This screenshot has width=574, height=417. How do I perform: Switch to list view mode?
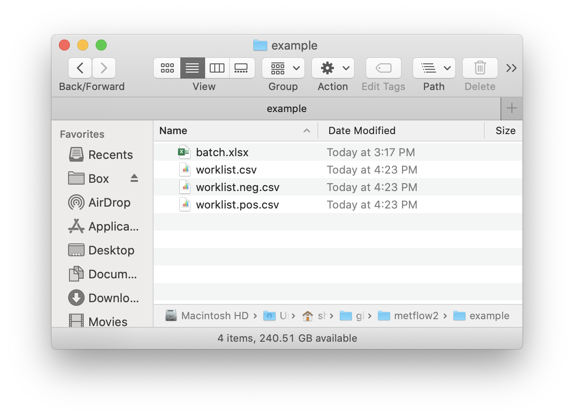pos(192,68)
